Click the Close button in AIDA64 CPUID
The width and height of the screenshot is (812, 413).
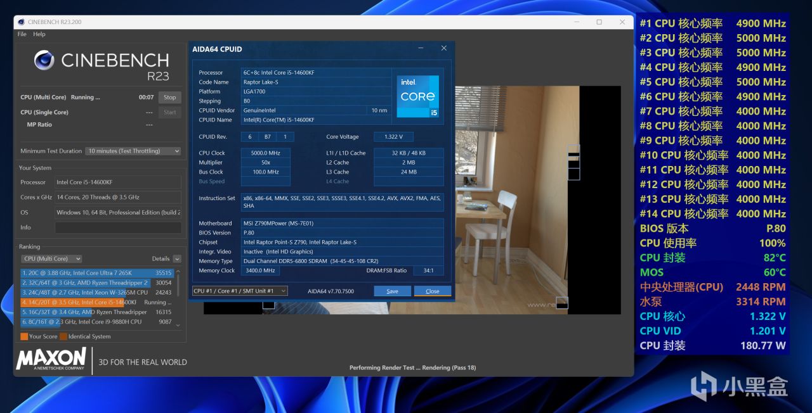(433, 291)
